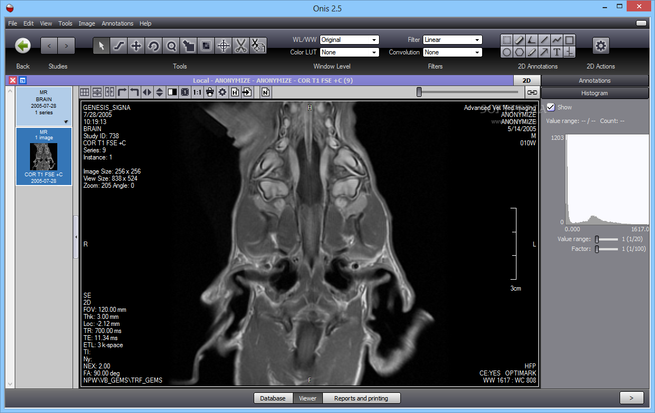This screenshot has height=413, width=655.
Task: Select the pointer arrow tool
Action: (x=101, y=46)
